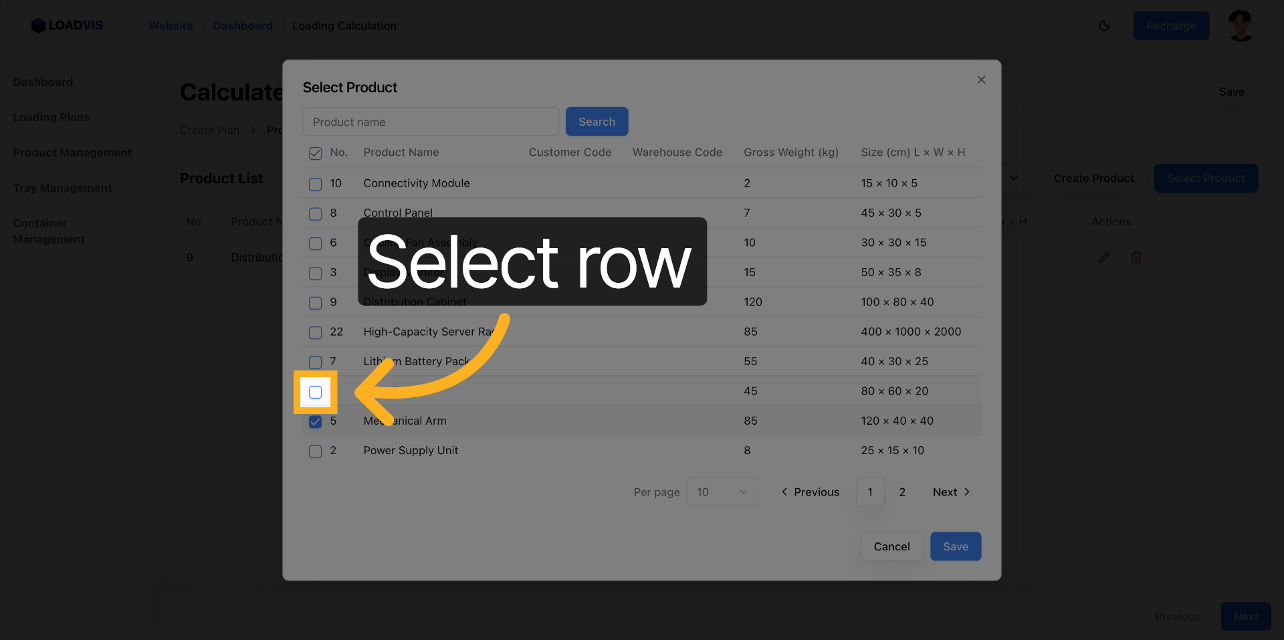Click the LOADVIS logo
Image resolution: width=1284 pixels, height=640 pixels.
[x=67, y=25]
